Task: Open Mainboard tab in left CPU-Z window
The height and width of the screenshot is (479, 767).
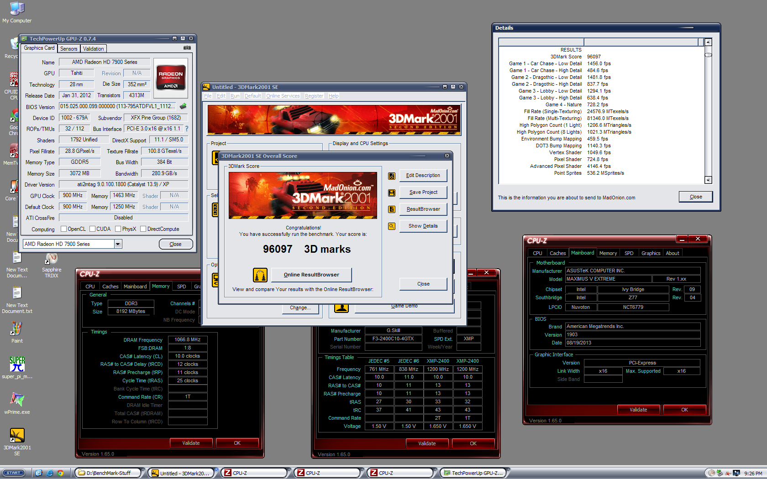Action: [x=135, y=286]
